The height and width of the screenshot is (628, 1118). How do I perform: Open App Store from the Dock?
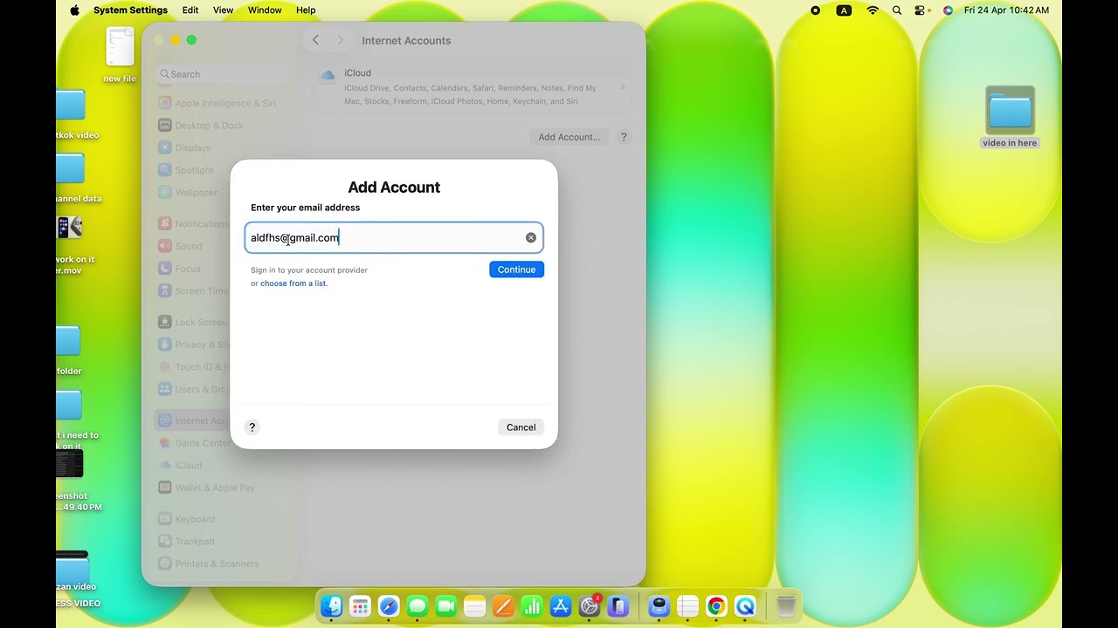pyautogui.click(x=561, y=606)
